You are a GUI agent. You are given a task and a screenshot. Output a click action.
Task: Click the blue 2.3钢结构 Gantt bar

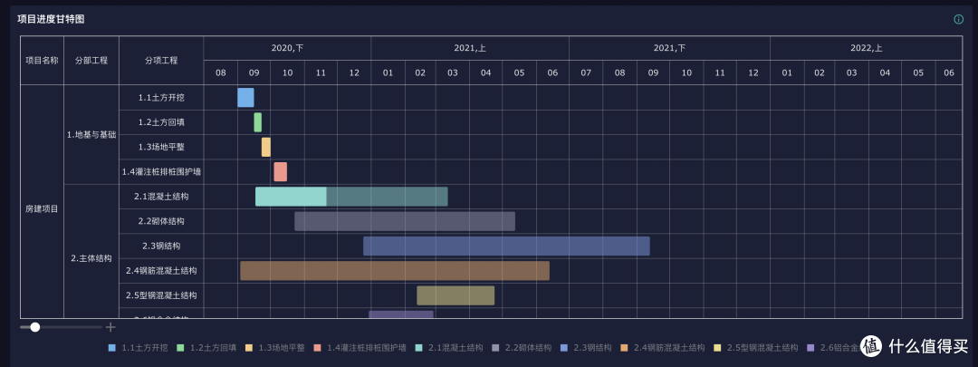(506, 246)
